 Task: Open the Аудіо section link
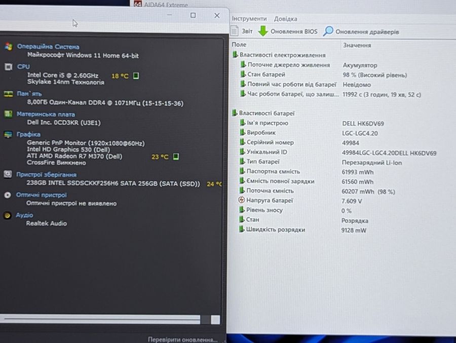click(x=24, y=215)
